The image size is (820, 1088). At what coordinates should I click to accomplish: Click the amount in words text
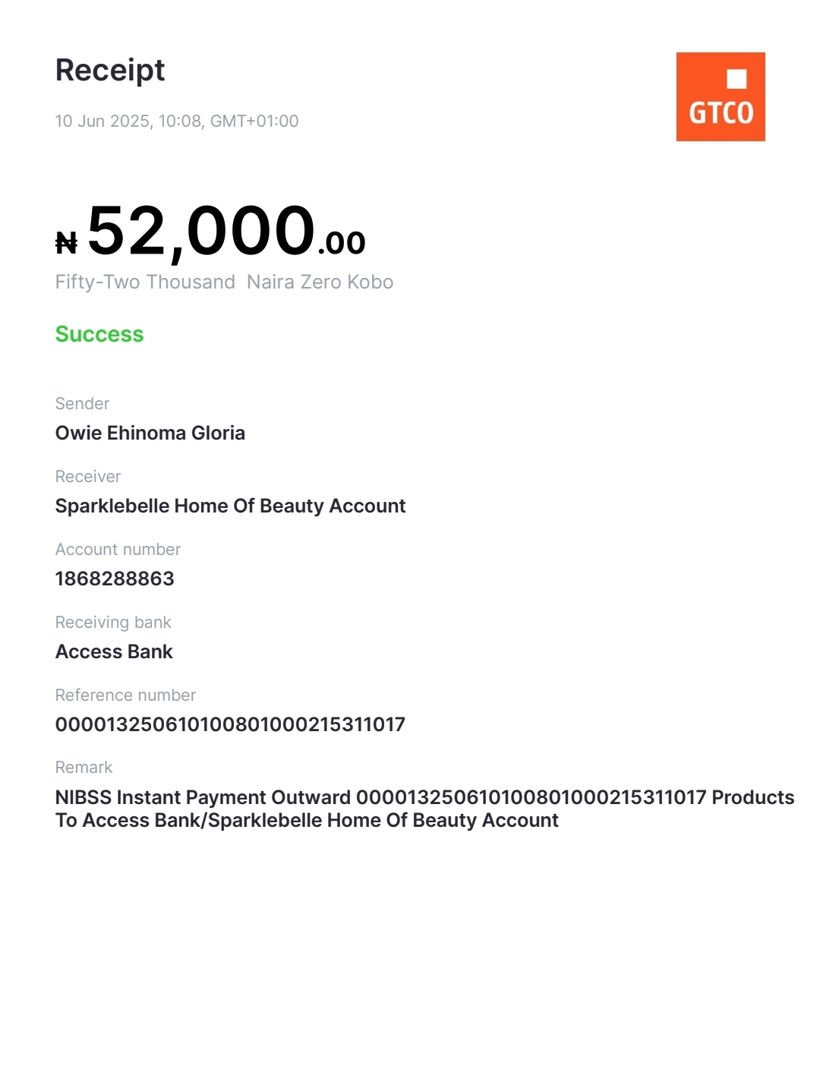pos(224,282)
